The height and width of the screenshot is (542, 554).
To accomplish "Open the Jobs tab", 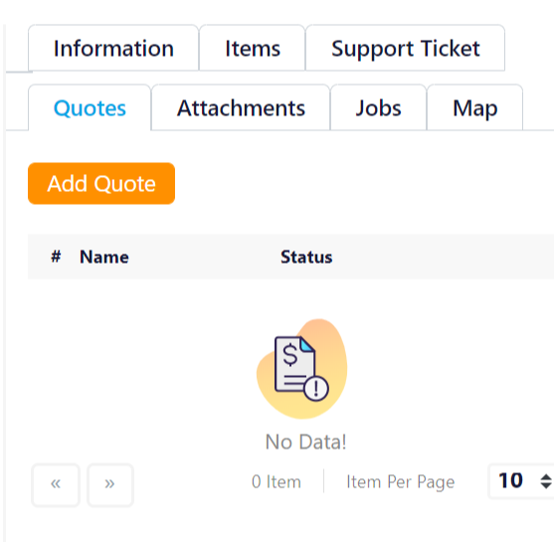I will pyautogui.click(x=378, y=107).
